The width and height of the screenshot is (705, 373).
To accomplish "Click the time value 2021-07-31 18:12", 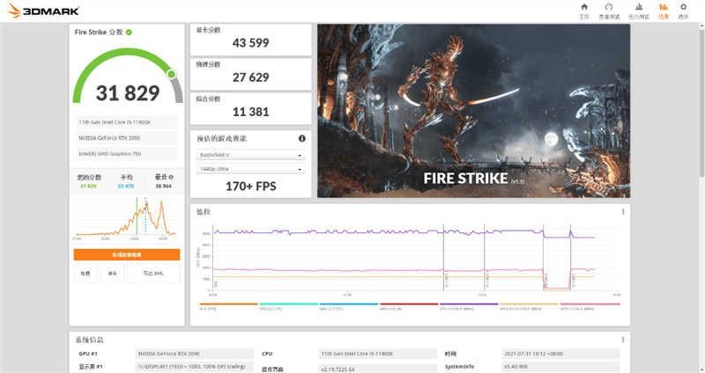I will 560,354.
